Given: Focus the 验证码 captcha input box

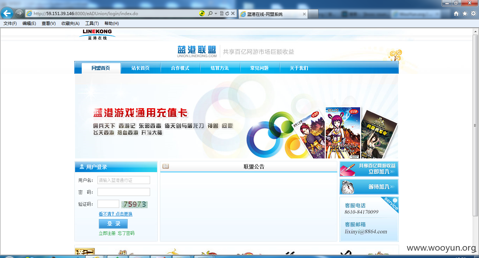Looking at the screenshot, I should click(x=108, y=204).
